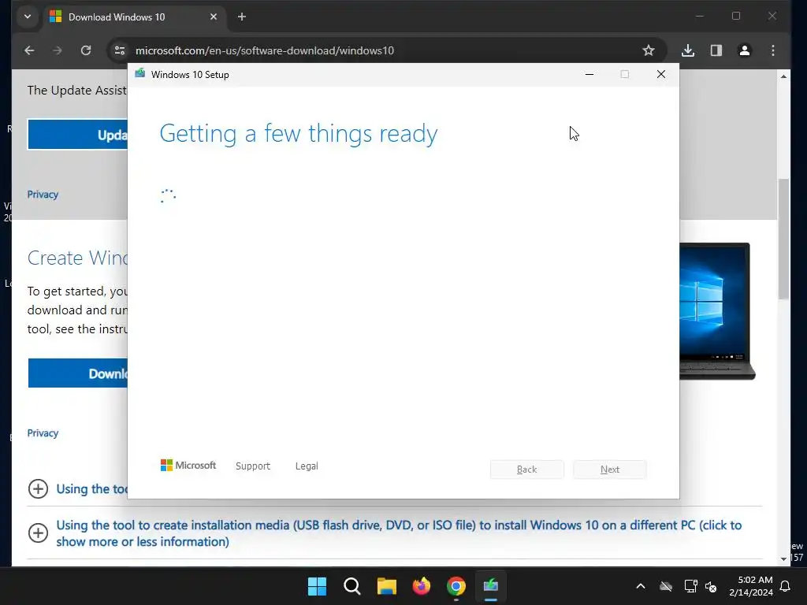Show hidden system tray icons

[640, 586]
